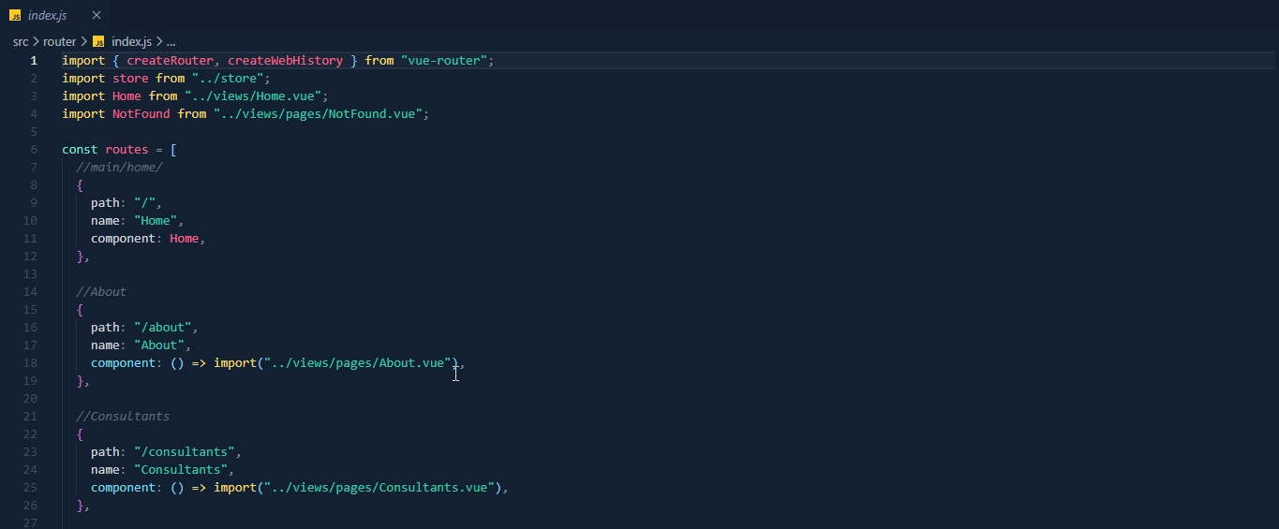Click createRouter in the import statement
The width and height of the screenshot is (1279, 529).
click(x=170, y=60)
